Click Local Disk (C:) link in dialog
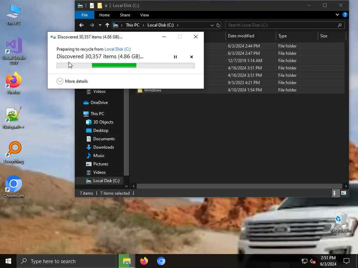The image size is (358, 268). point(117,49)
